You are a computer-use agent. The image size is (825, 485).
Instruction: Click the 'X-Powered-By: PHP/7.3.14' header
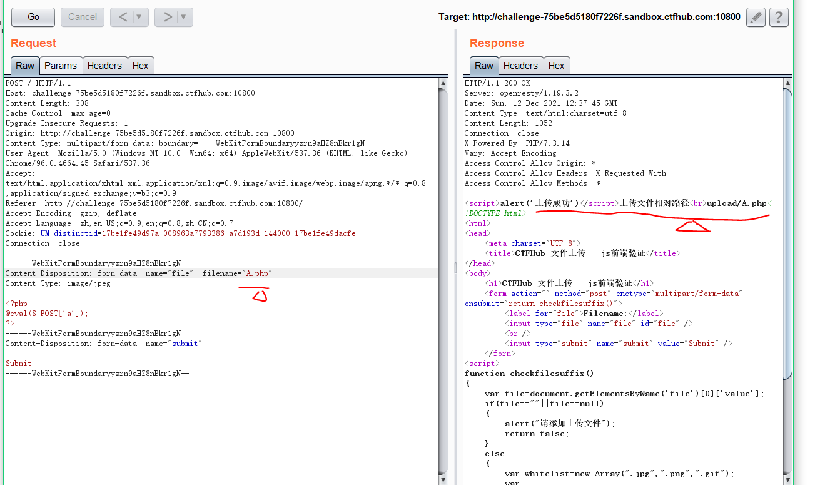tap(517, 143)
